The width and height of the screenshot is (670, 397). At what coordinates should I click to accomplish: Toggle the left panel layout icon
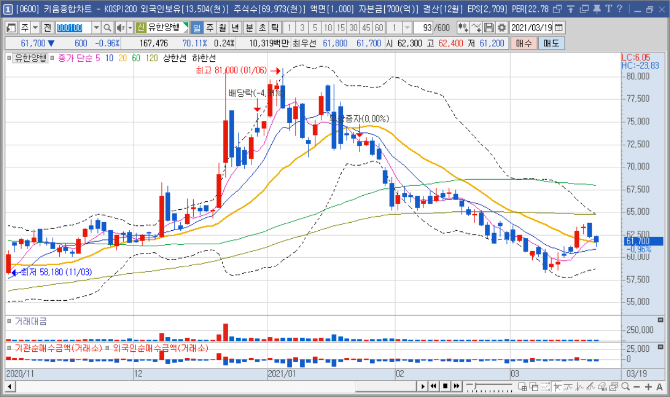[x=11, y=27]
